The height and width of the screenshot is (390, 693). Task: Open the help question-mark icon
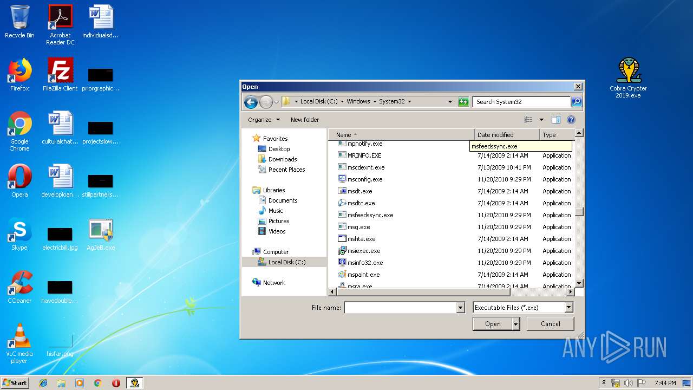(x=571, y=120)
